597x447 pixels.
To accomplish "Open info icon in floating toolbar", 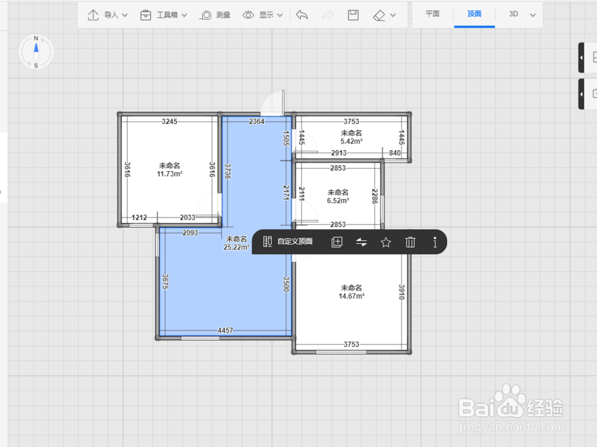I will [x=435, y=242].
